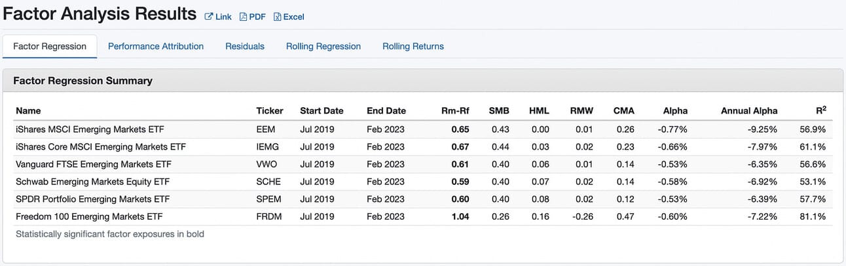Click IEMG annual alpha -7.97%
The height and width of the screenshot is (266, 846).
click(x=762, y=146)
